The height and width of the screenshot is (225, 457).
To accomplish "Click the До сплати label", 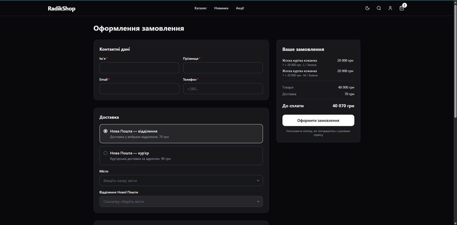I will coord(293,106).
